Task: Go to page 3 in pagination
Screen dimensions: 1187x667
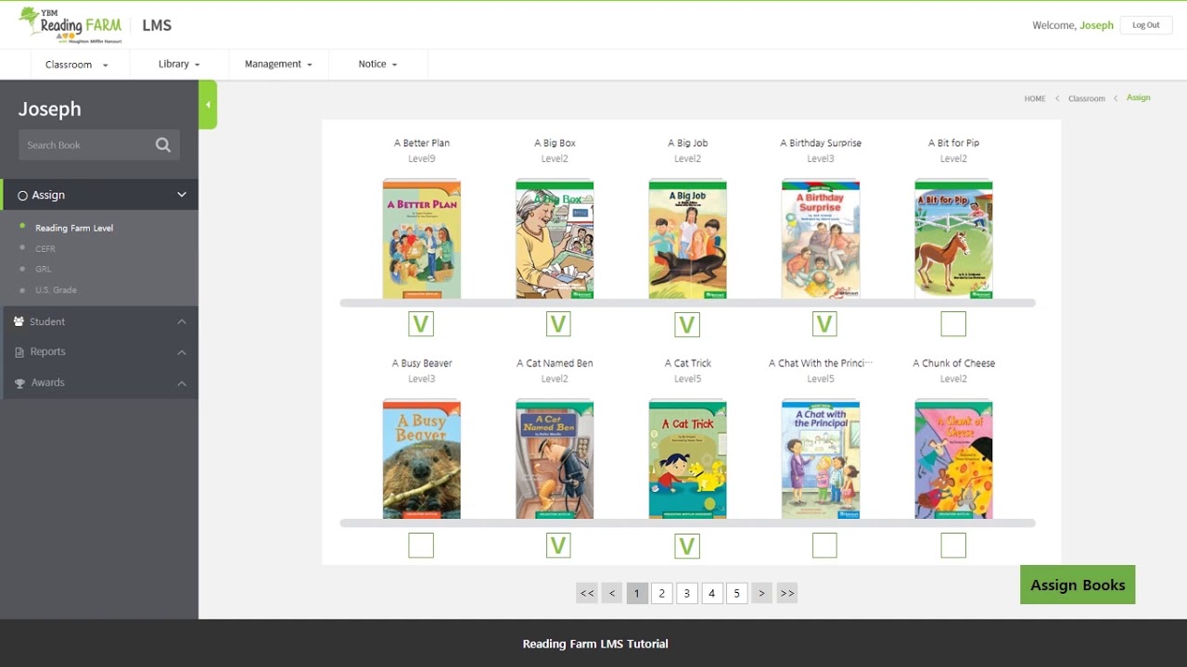Action: (687, 593)
